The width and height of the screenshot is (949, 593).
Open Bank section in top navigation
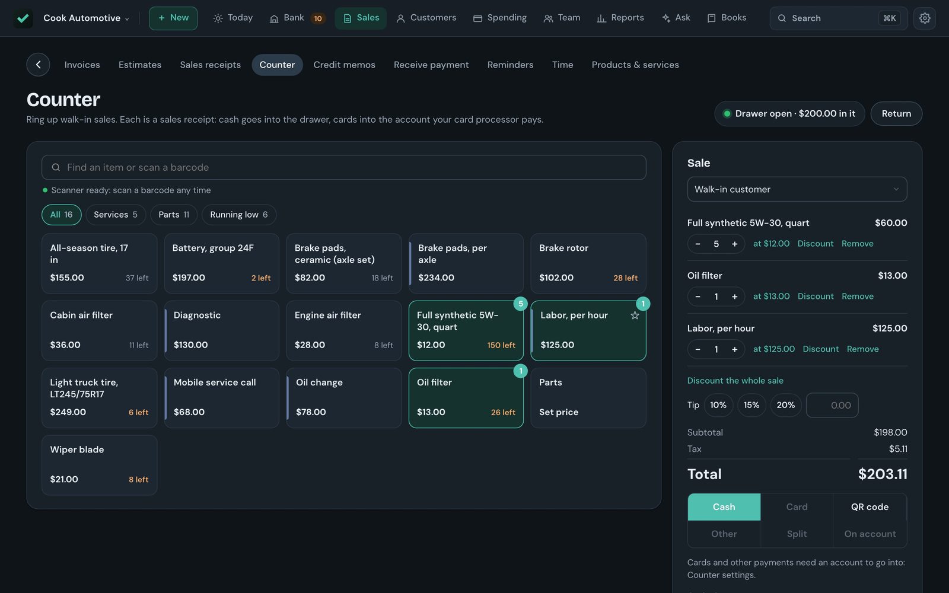297,18
